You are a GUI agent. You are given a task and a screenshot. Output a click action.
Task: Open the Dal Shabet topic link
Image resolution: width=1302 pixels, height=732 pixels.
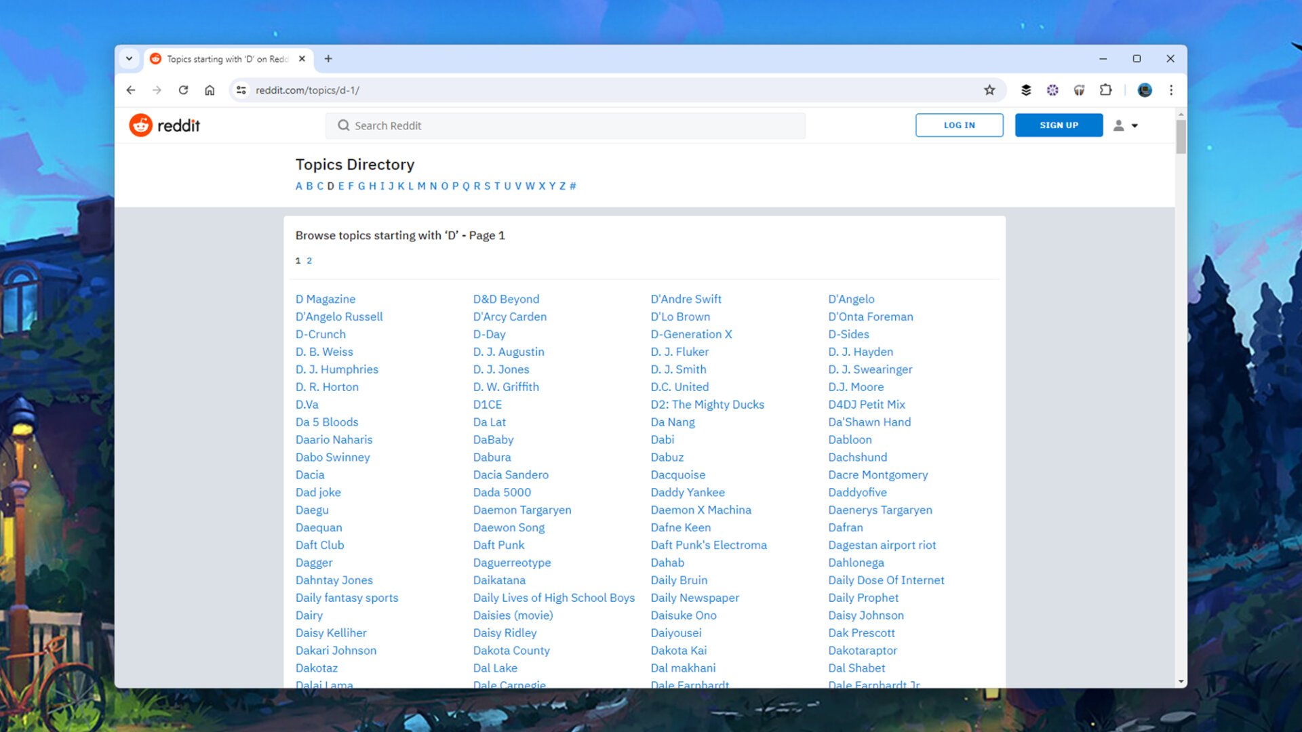[856, 668]
